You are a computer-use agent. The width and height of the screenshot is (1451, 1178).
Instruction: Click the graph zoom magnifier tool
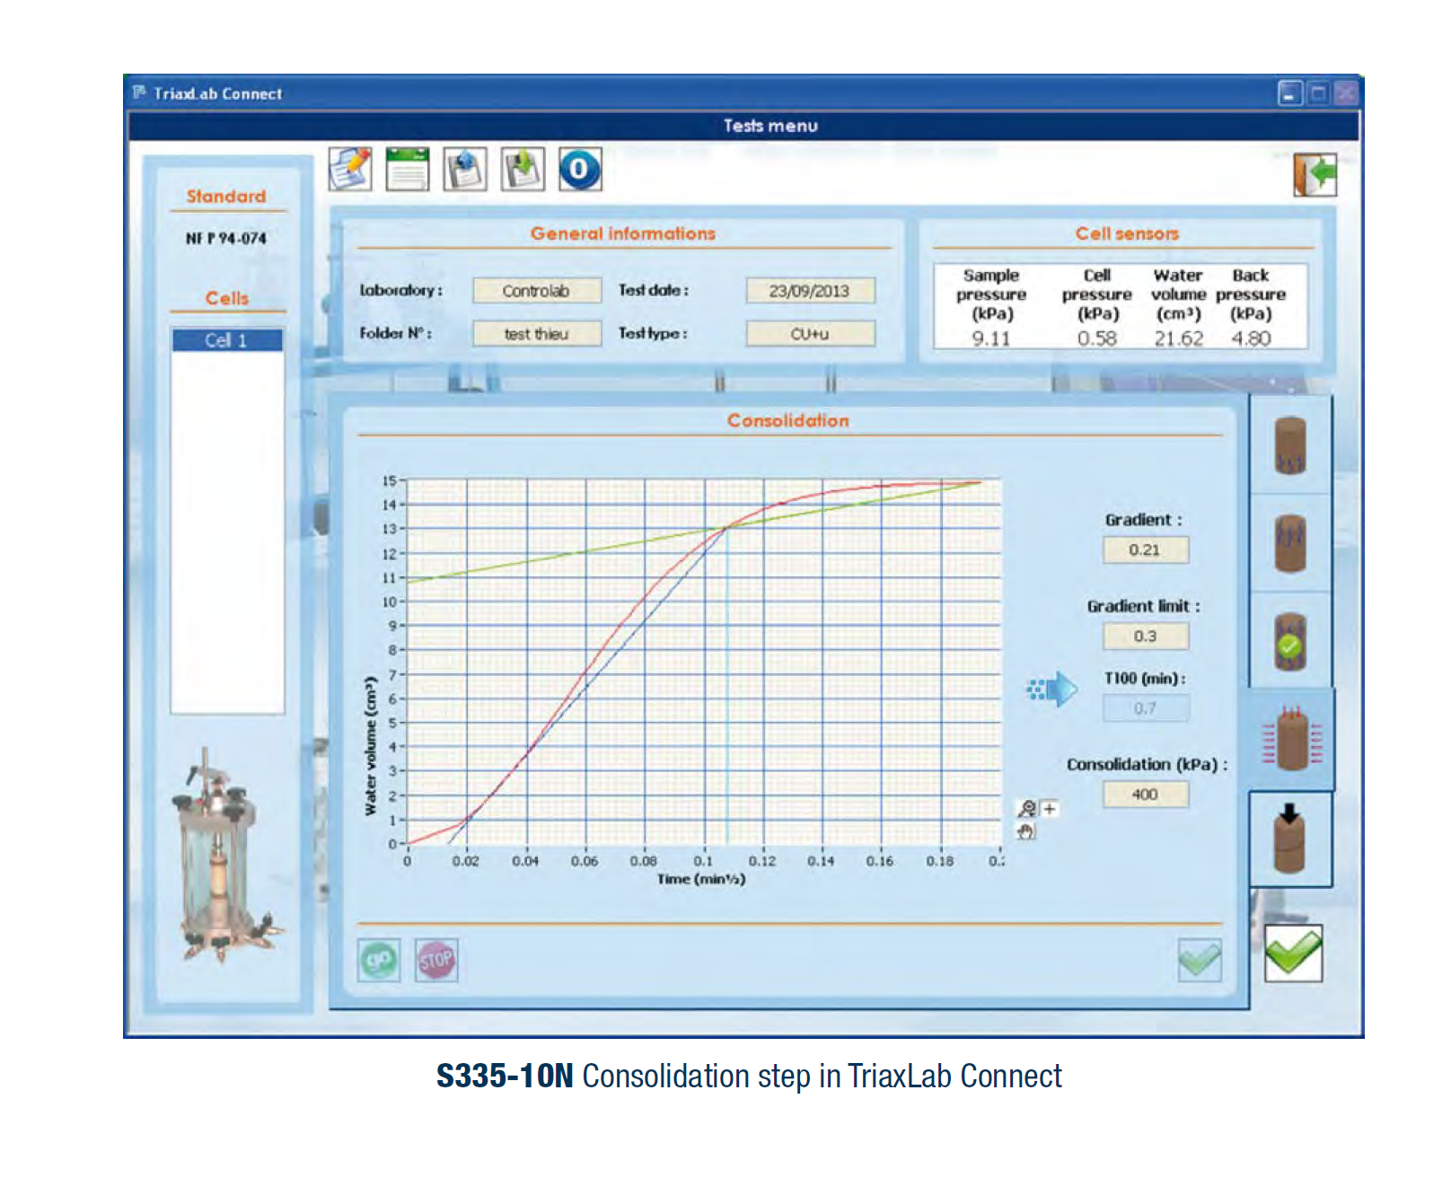pyautogui.click(x=1028, y=809)
